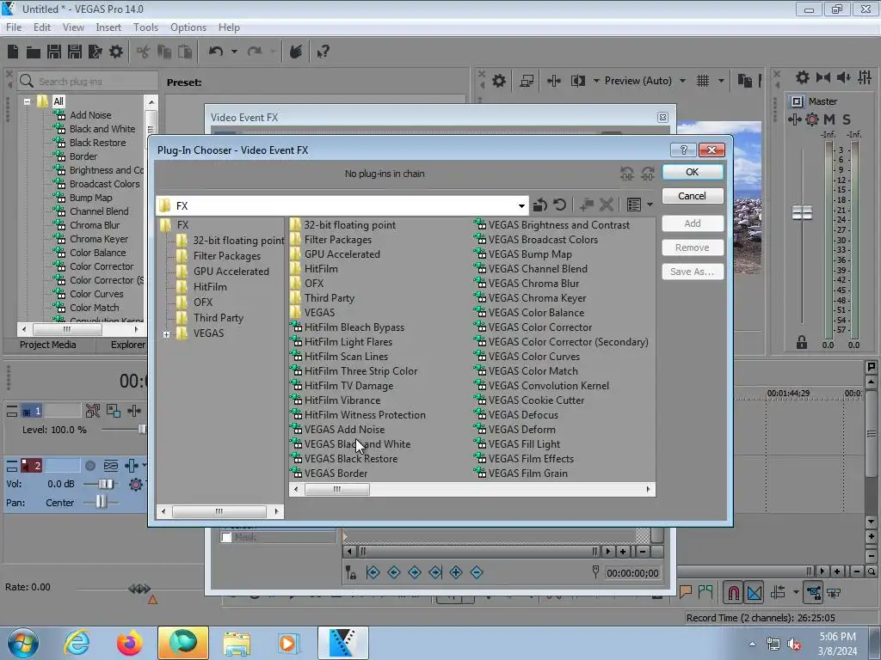
Task: Toggle Arm for Record on track 2
Action: [x=89, y=466]
